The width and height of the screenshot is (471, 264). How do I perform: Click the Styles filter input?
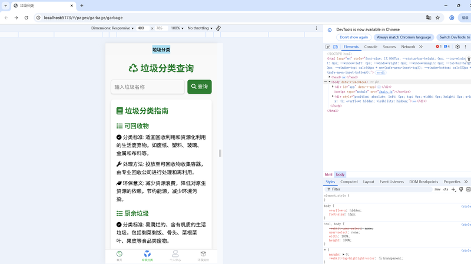click(x=380, y=189)
